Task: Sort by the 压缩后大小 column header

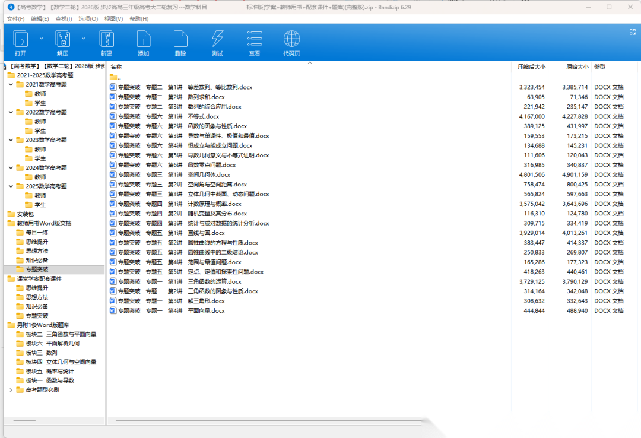Action: tap(531, 67)
